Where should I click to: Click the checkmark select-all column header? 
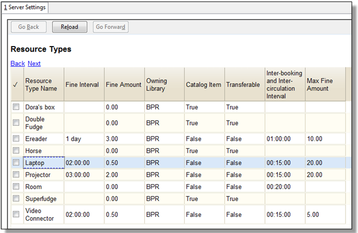(x=16, y=84)
